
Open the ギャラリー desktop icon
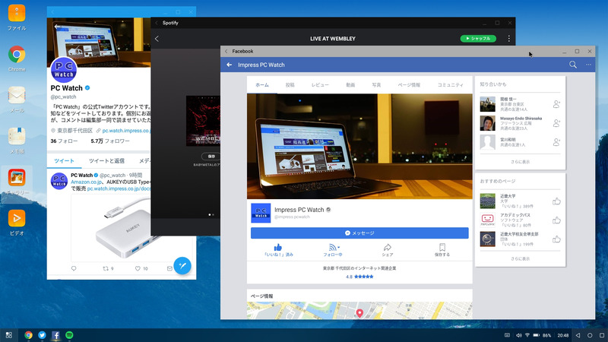17,178
